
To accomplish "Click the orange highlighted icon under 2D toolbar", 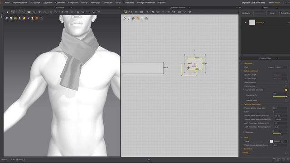I will coord(138,18).
